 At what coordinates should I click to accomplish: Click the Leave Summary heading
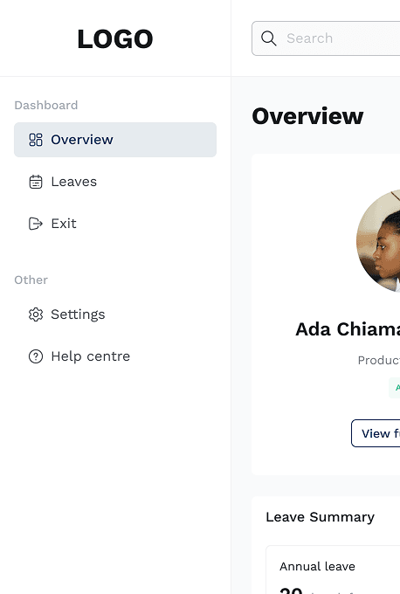click(x=320, y=517)
